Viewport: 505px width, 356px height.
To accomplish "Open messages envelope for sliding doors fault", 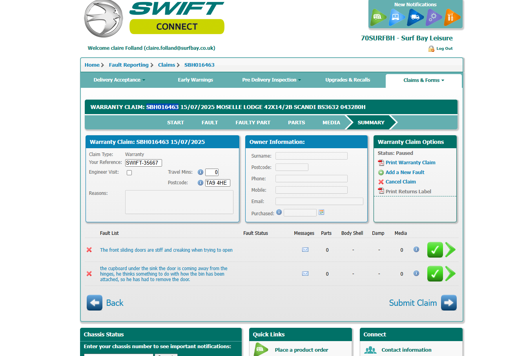I will [305, 249].
